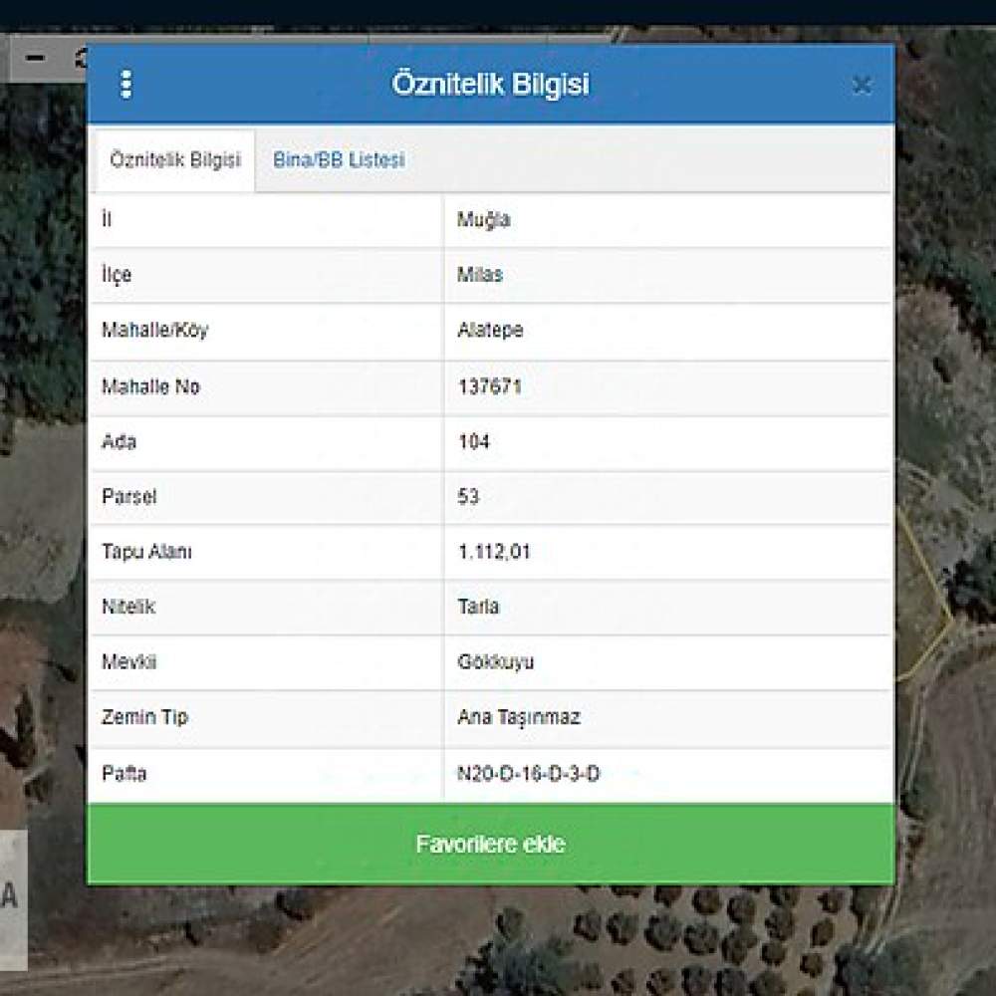Screen dimensions: 996x996
Task: Click the 'Zemin Tip' label
Action: (x=144, y=718)
